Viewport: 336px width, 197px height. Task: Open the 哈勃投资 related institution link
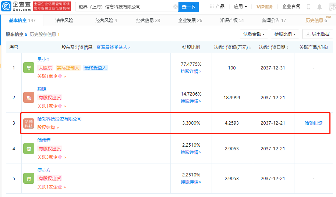coord(314,123)
